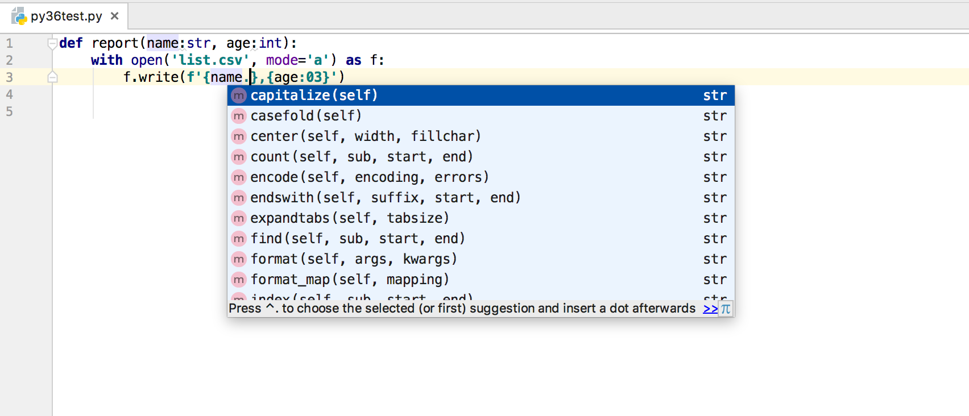Click the pi icon in completion popup

726,309
